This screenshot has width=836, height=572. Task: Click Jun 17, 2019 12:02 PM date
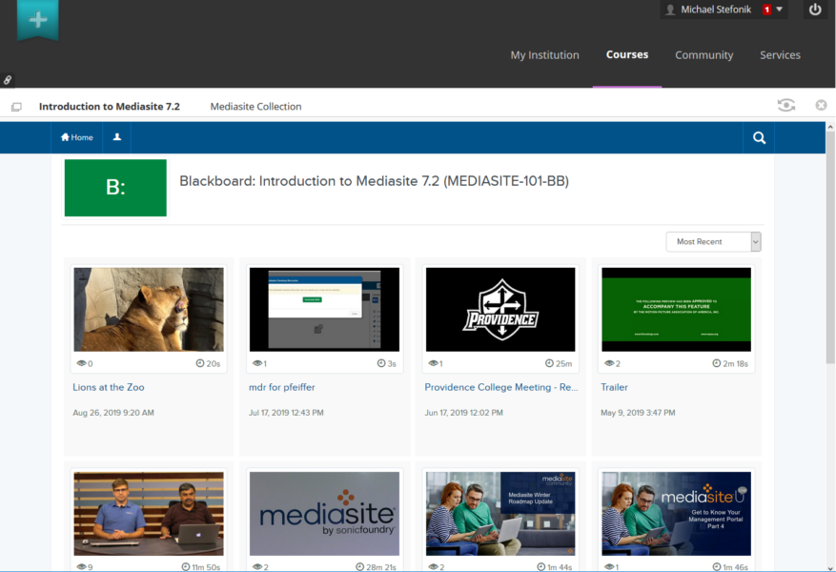(x=463, y=413)
